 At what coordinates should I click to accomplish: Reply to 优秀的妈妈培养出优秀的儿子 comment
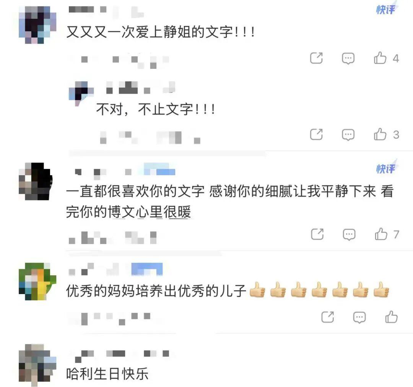[x=359, y=317]
